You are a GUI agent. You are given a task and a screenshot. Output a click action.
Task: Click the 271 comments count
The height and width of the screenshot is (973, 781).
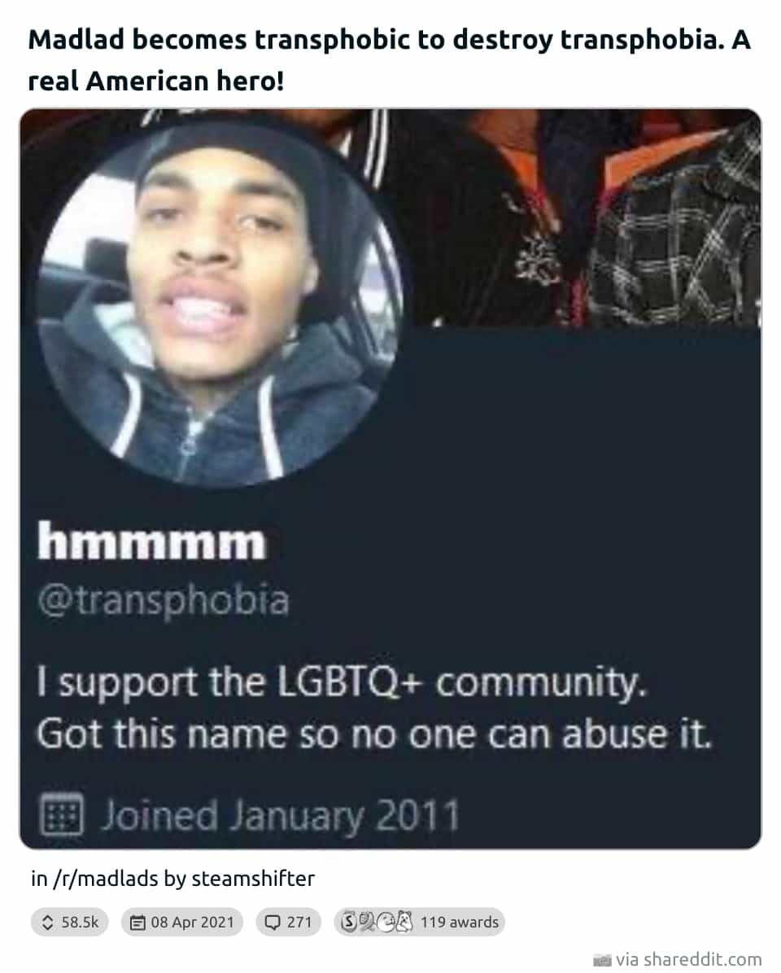point(299,923)
